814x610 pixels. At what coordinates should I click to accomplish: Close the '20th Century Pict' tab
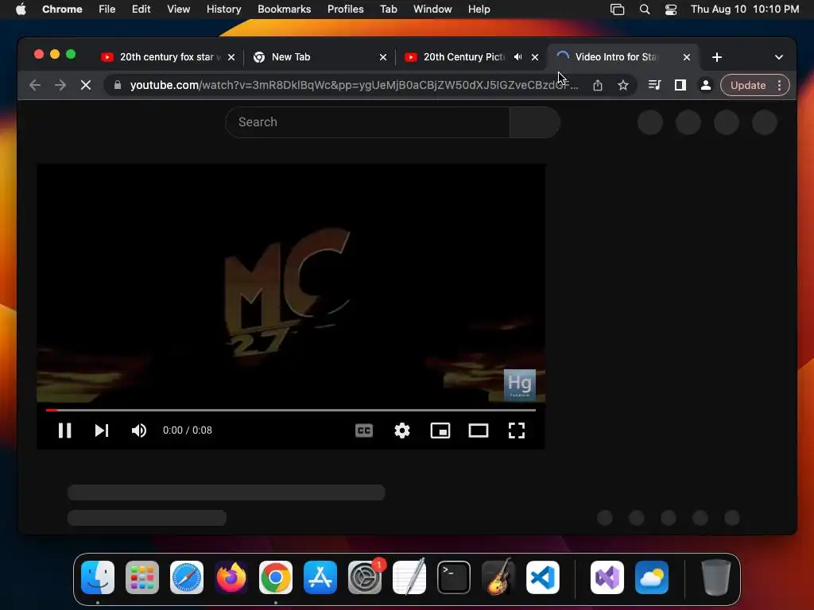[535, 57]
